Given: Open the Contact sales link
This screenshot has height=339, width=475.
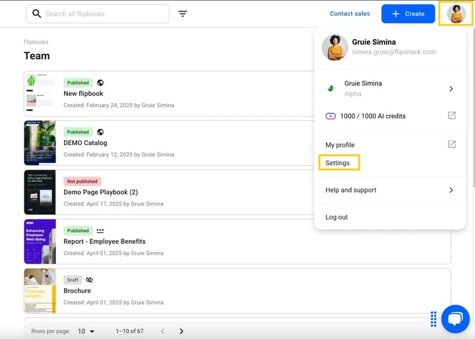Looking at the screenshot, I should pos(350,14).
